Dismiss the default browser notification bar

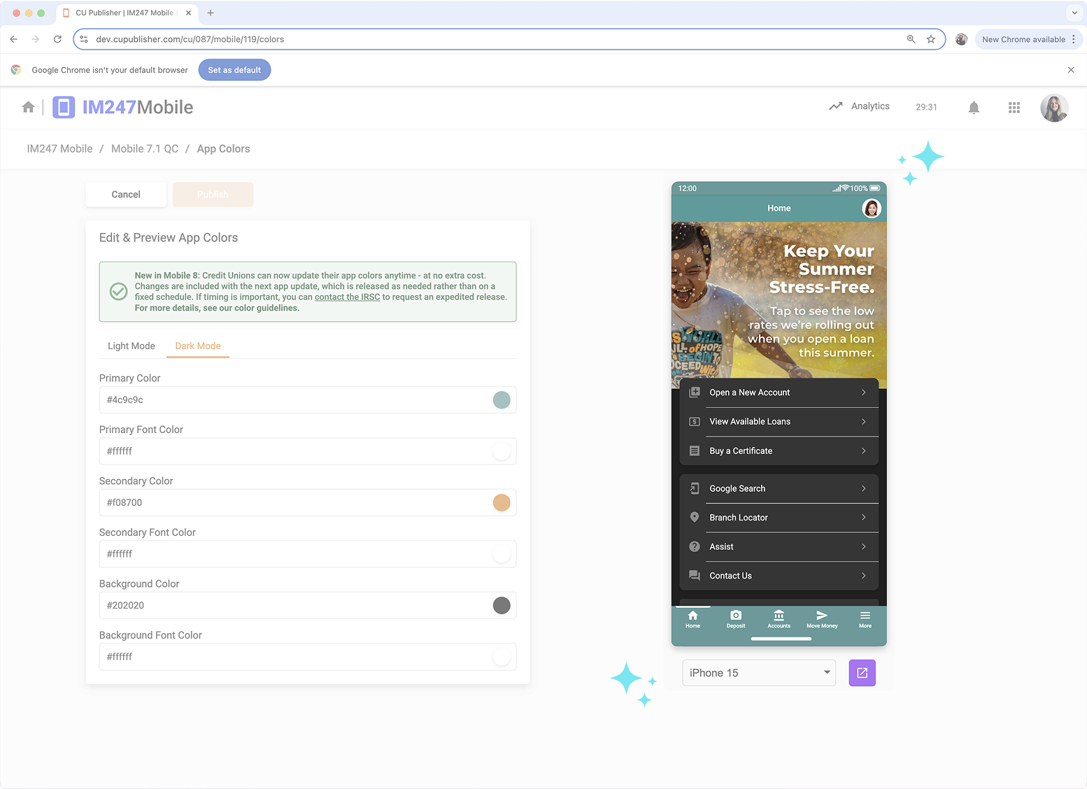(1071, 70)
